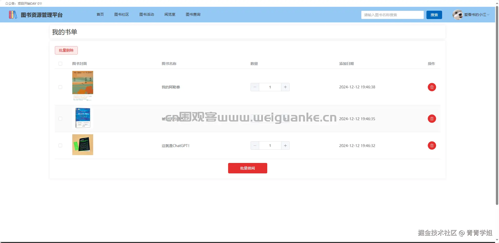Check the select-all checkbox in table header
Image resolution: width=499 pixels, height=243 pixels.
[60, 64]
